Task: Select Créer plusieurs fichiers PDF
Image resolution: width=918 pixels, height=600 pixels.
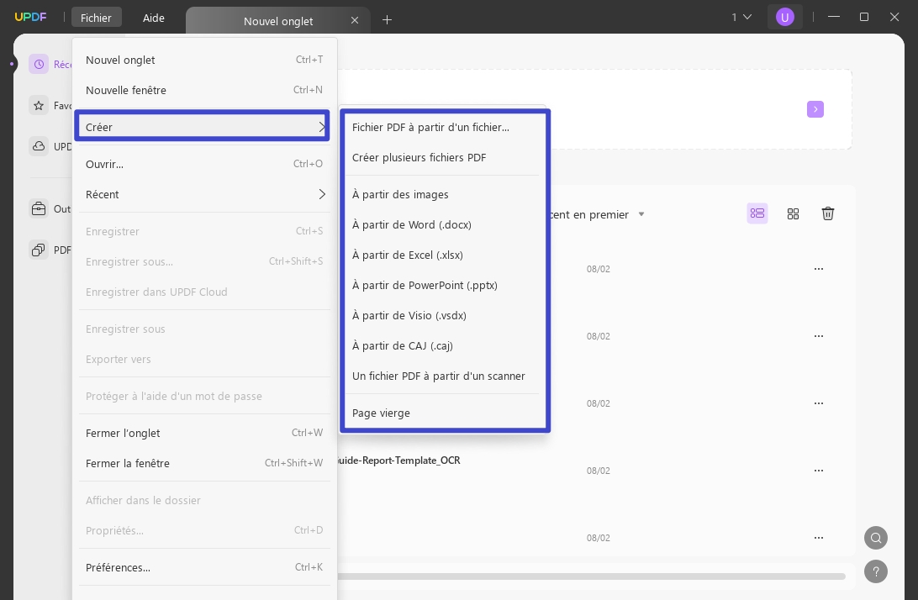Action: tap(442, 157)
